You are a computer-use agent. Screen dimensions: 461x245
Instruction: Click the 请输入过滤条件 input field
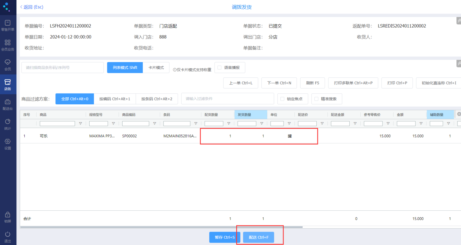click(228, 99)
